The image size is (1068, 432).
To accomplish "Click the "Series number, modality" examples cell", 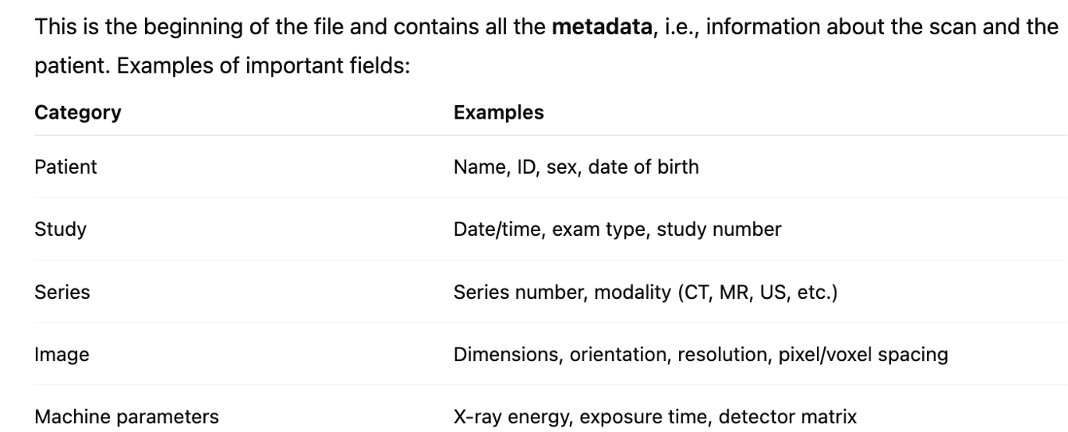I will point(645,292).
